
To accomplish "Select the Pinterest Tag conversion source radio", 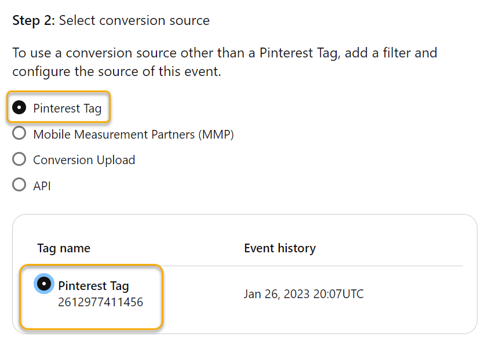I will pyautogui.click(x=19, y=108).
